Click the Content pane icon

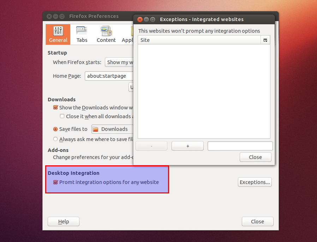[106, 31]
